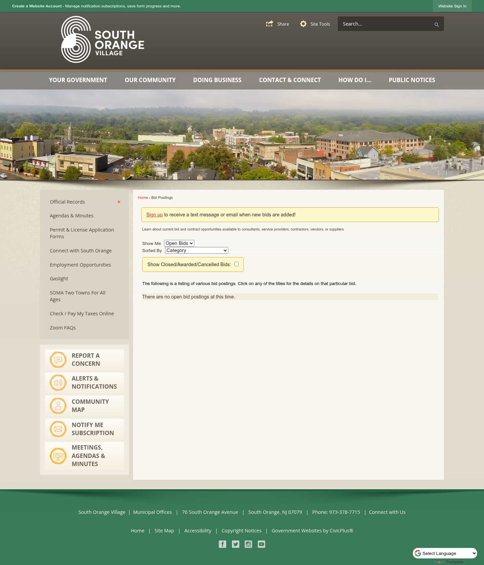Click the Website Sign In button
This screenshot has height=565, width=484.
(452, 6)
